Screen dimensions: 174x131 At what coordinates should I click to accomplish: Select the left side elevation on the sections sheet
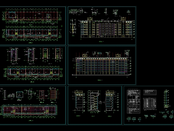click(x=79, y=101)
